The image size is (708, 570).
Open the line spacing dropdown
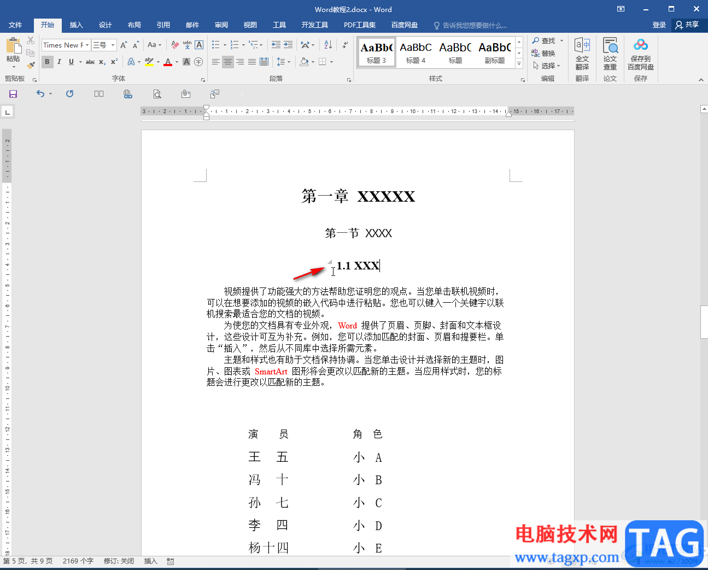tap(283, 62)
